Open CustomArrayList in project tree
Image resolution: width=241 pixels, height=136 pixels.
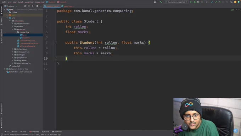coord(26,40)
